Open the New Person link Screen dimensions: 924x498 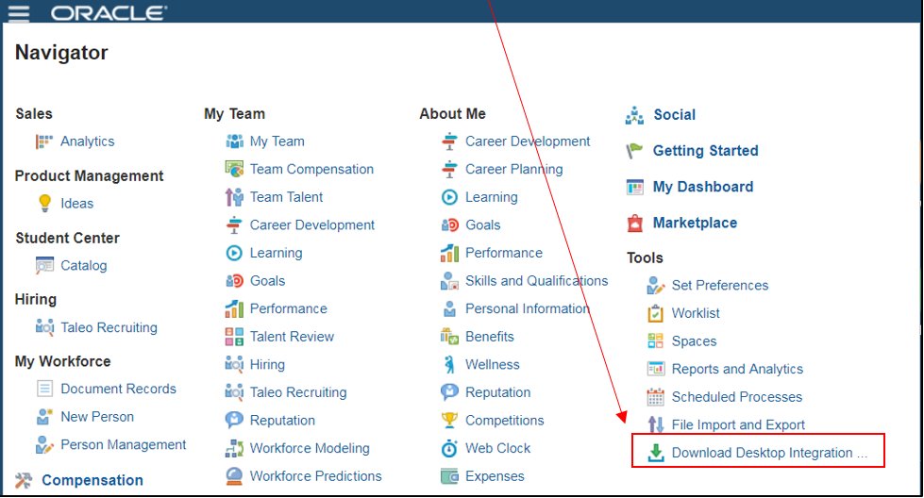pos(97,417)
